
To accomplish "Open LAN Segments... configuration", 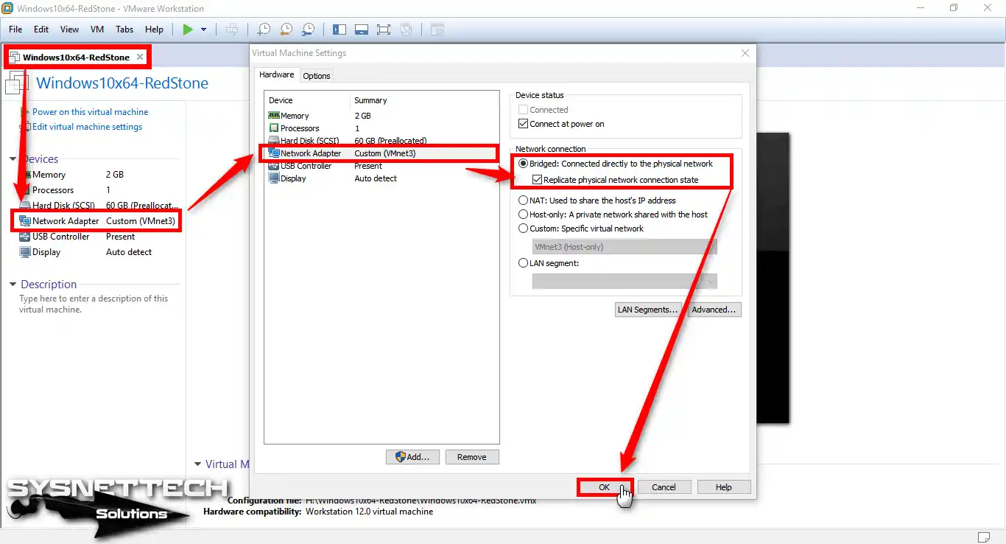I will [x=647, y=310].
